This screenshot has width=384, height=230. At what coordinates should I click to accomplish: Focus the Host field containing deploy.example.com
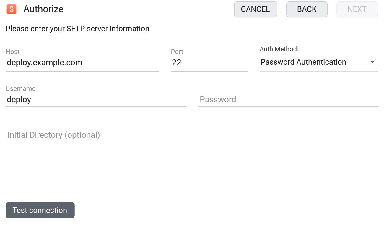click(x=82, y=63)
